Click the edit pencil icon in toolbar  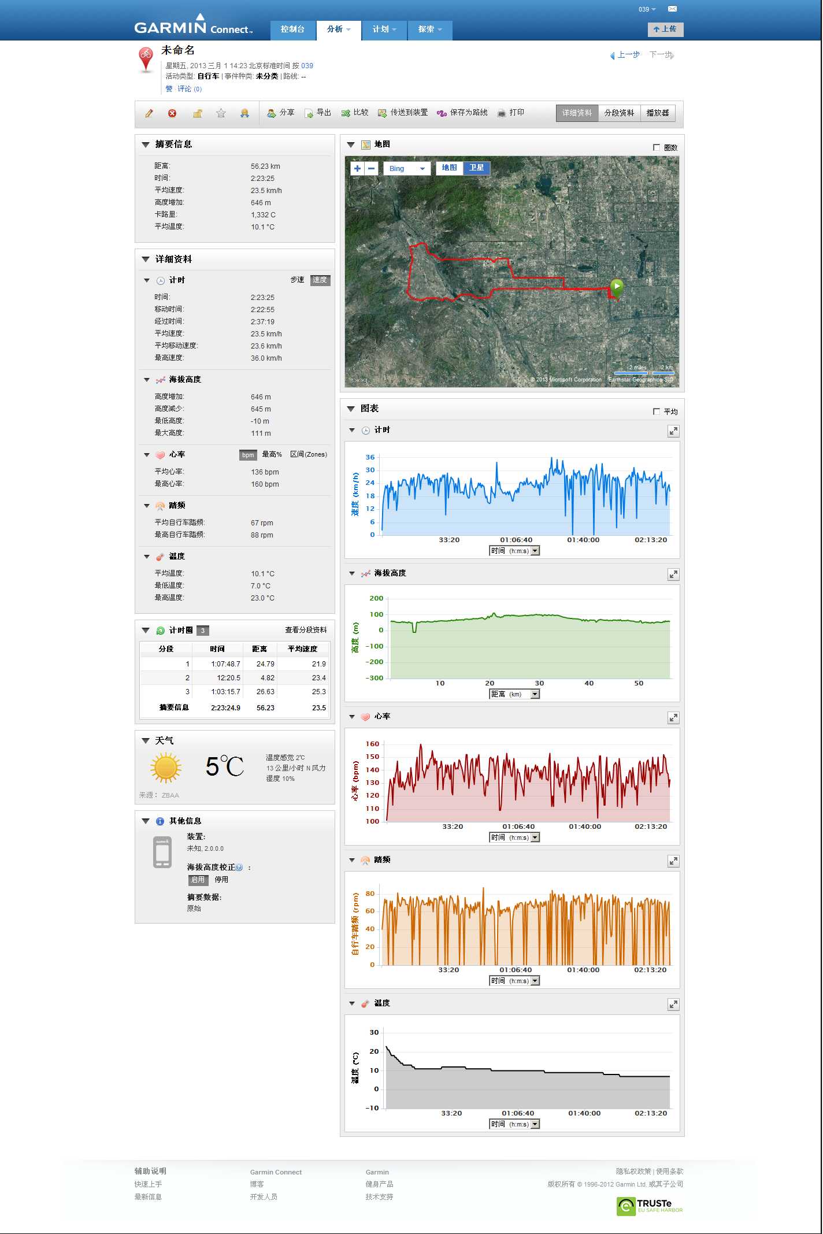click(x=149, y=113)
